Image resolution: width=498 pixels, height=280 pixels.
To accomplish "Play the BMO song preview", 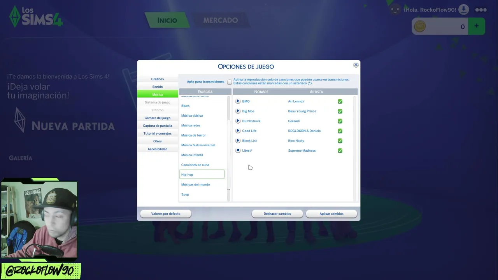I will point(238,101).
